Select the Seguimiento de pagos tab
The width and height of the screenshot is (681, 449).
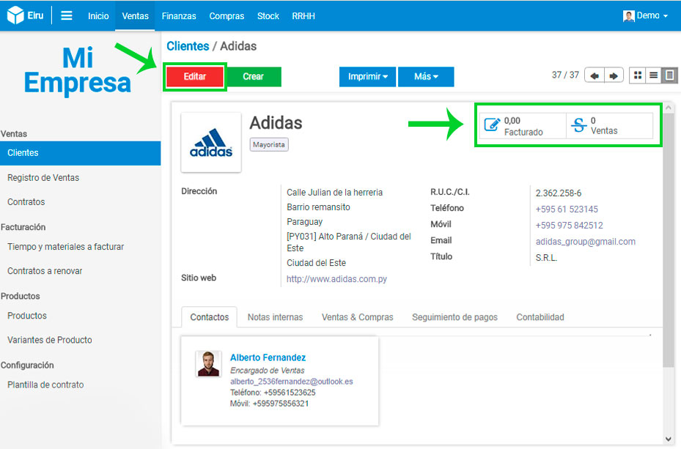pyautogui.click(x=454, y=317)
